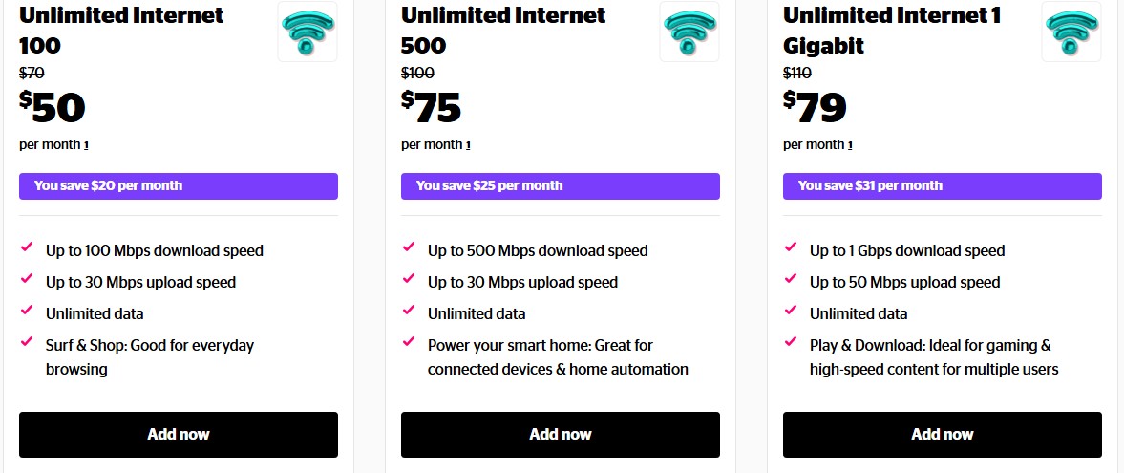The image size is (1124, 473).
Task: Click the checkmark beside 100 Mbps download speed
Action: 27,247
